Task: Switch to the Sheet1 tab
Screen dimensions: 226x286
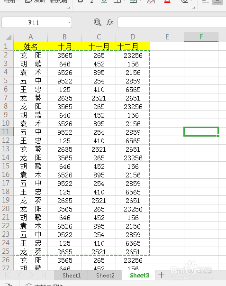Action: pyautogui.click(x=72, y=275)
